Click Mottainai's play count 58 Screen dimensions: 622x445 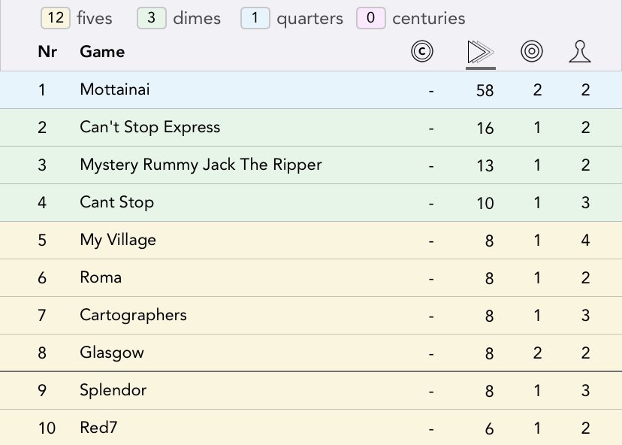pos(485,90)
